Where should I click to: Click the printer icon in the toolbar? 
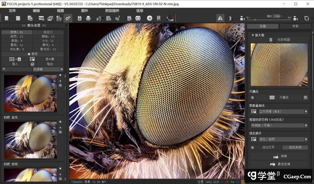(x=88, y=18)
